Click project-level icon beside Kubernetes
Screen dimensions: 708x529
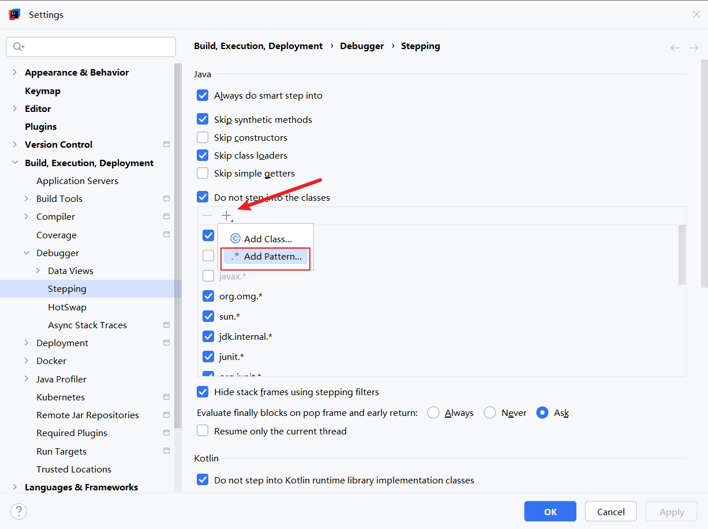[x=166, y=397]
